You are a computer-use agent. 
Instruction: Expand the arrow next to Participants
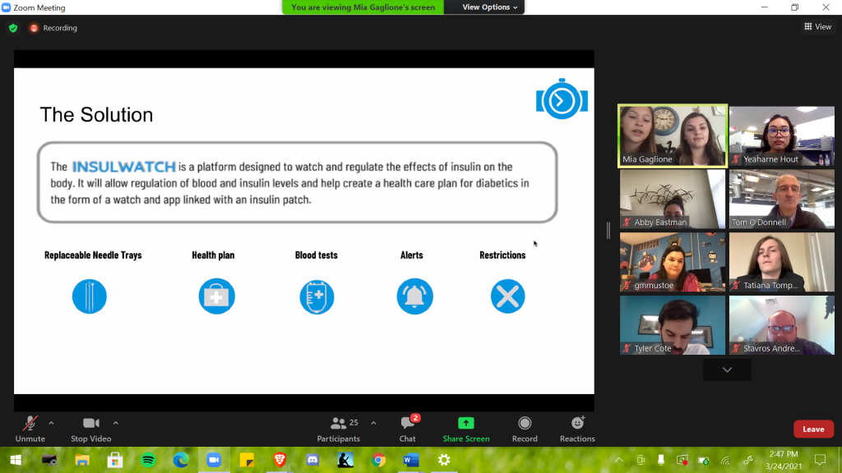point(373,423)
